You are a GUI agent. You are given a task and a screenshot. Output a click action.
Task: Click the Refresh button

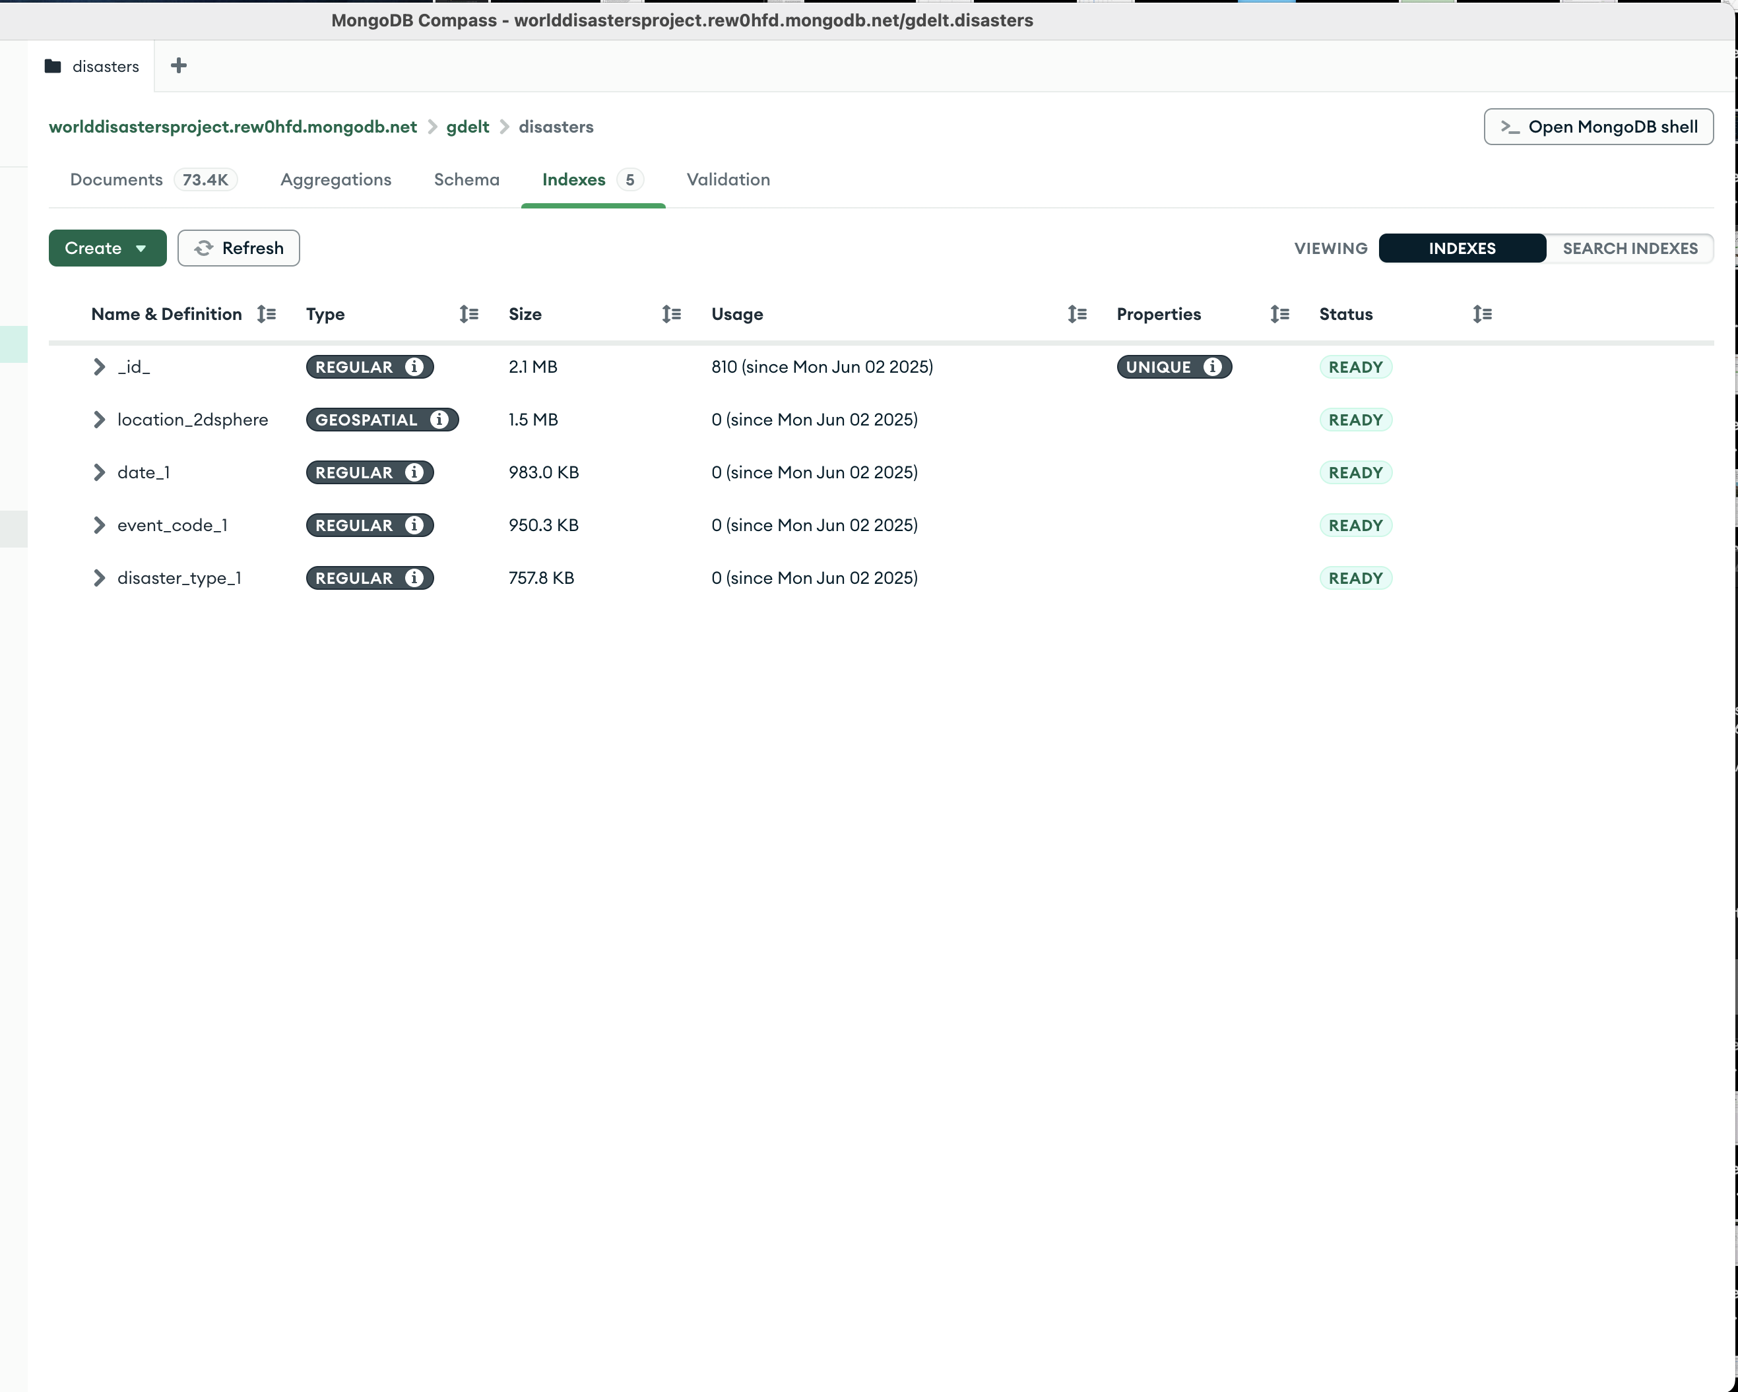pos(239,248)
